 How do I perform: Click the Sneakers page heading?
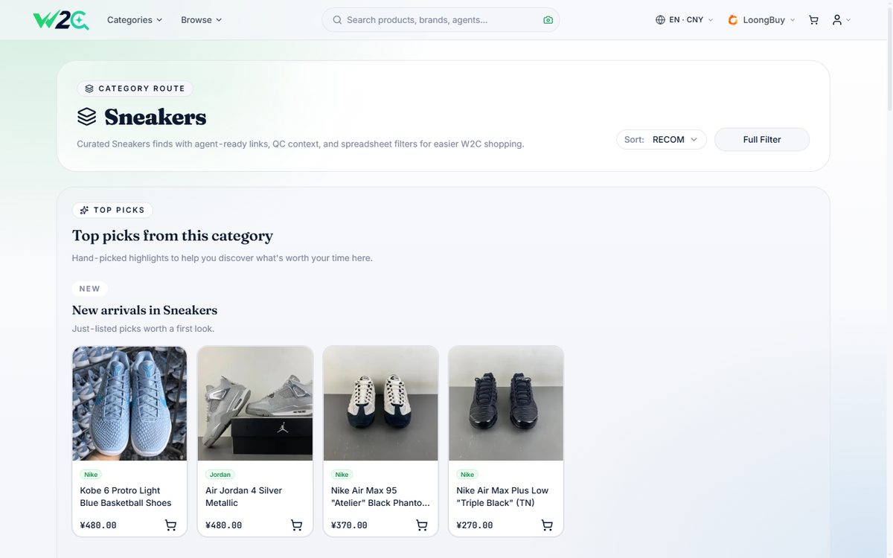click(x=155, y=117)
